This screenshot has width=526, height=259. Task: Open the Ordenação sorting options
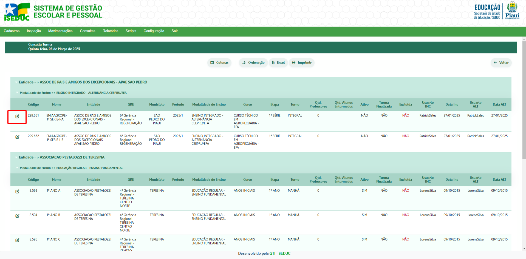pos(253,62)
